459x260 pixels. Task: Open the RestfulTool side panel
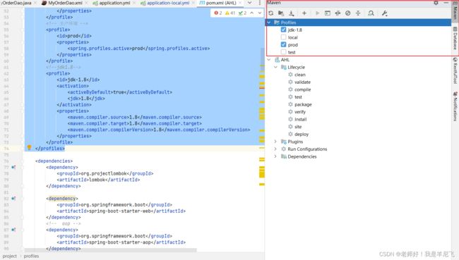455,70
